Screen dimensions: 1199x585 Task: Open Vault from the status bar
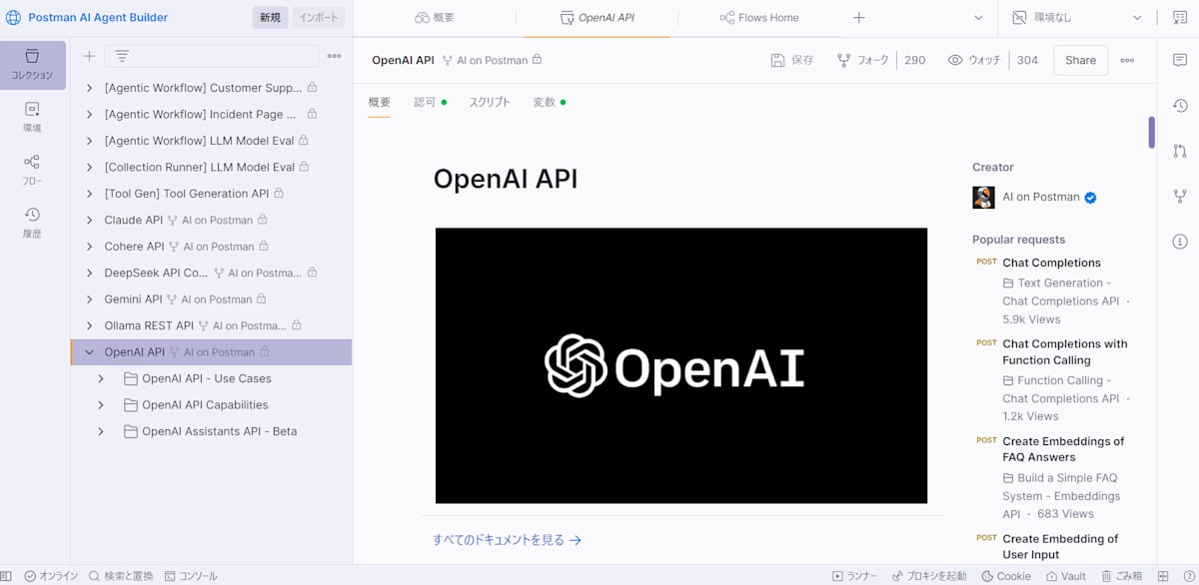pyautogui.click(x=1066, y=576)
